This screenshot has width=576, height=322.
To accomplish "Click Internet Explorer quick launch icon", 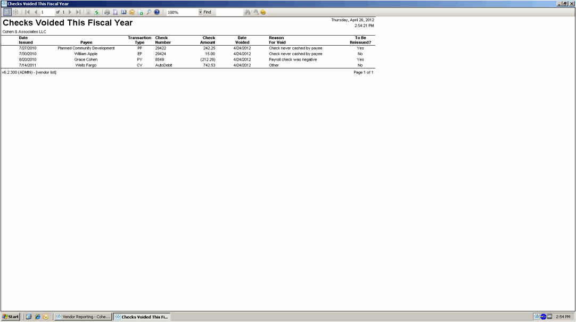I will (37, 317).
